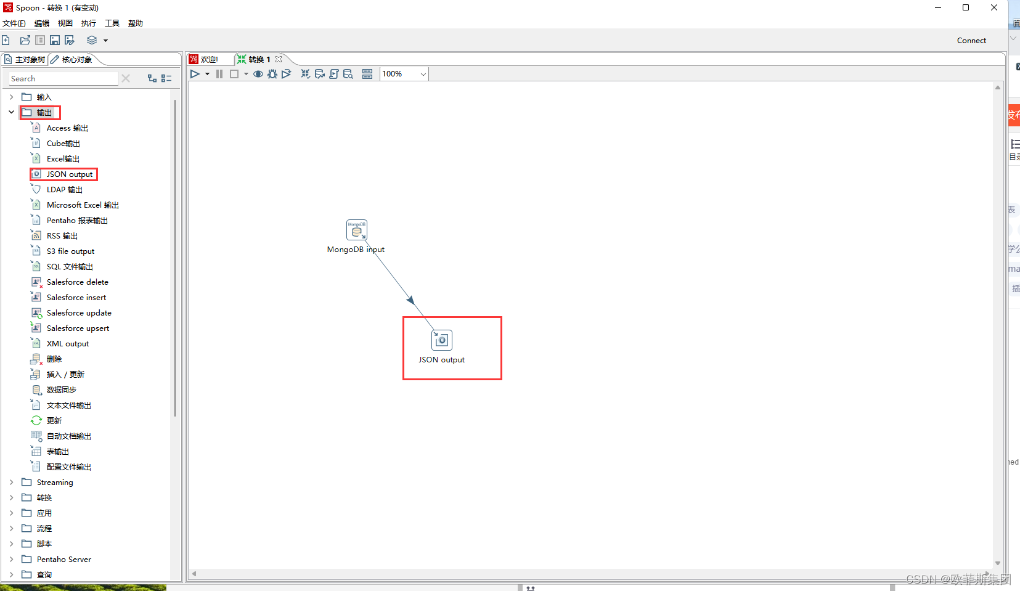The width and height of the screenshot is (1020, 591).
Task: Click the JSON output step on canvas
Action: point(442,340)
